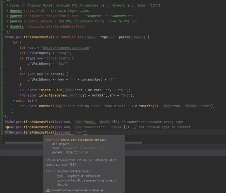Click the comment '// underlined because wrong type'
Image resolution: width=226 pixels, height=193 pixels.
(x=152, y=122)
